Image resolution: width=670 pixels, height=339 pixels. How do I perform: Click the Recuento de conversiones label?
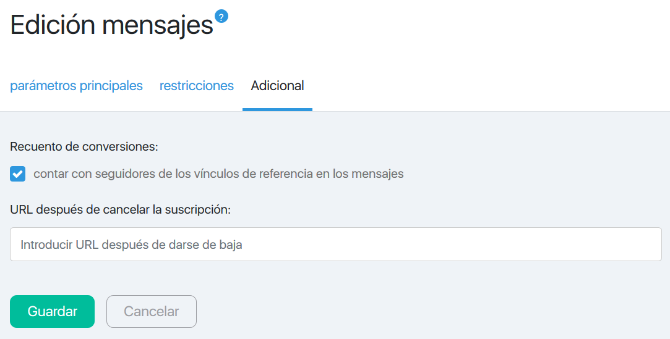(x=84, y=147)
